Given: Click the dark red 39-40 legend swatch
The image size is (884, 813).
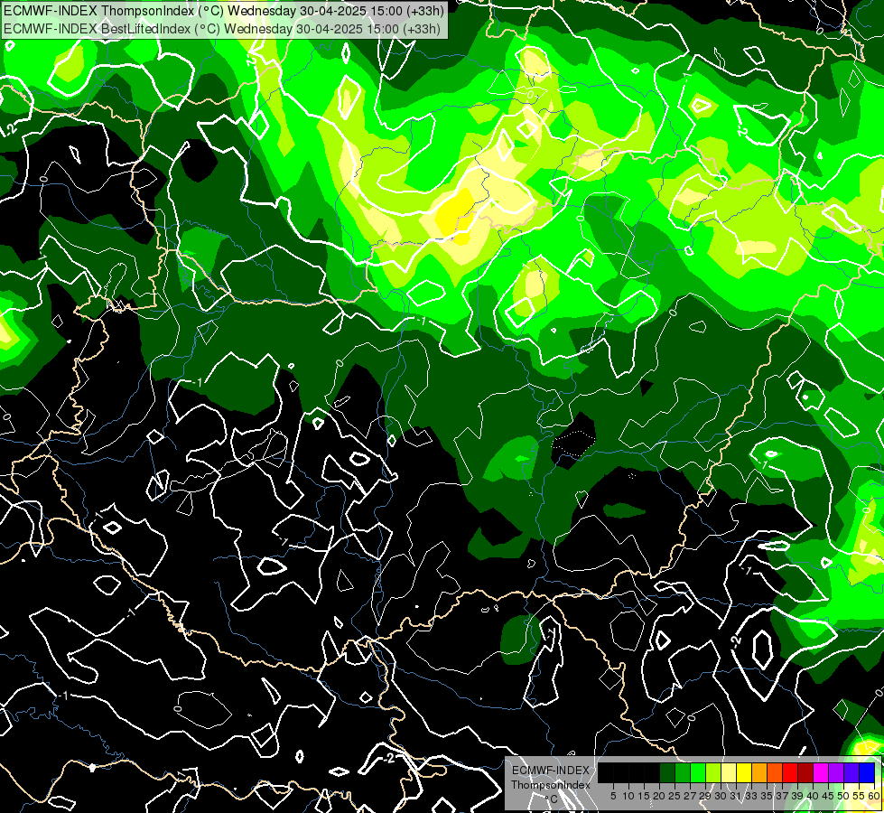Looking at the screenshot, I should point(805,772).
